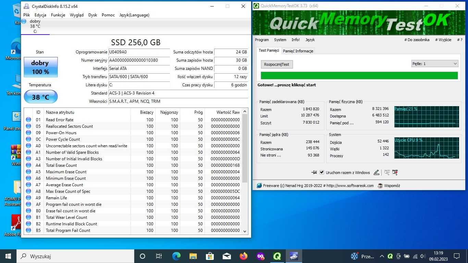Click the blue status orb for attribute 01
This screenshot has width=468, height=263.
(28, 120)
